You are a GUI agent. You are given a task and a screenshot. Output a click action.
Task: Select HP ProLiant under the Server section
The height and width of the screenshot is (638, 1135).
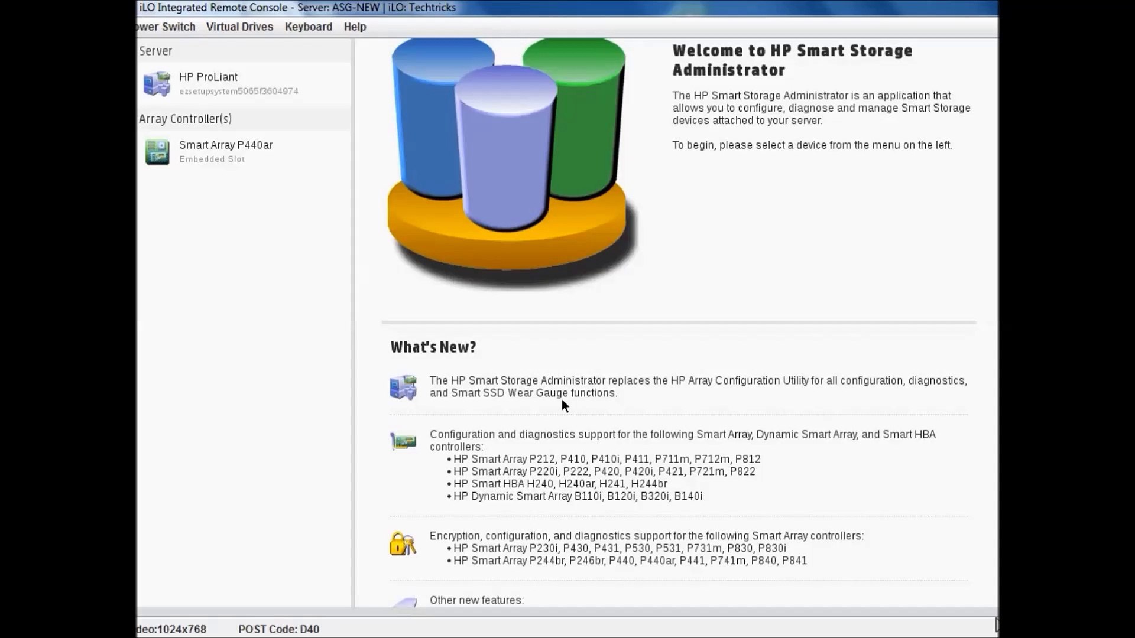[208, 77]
